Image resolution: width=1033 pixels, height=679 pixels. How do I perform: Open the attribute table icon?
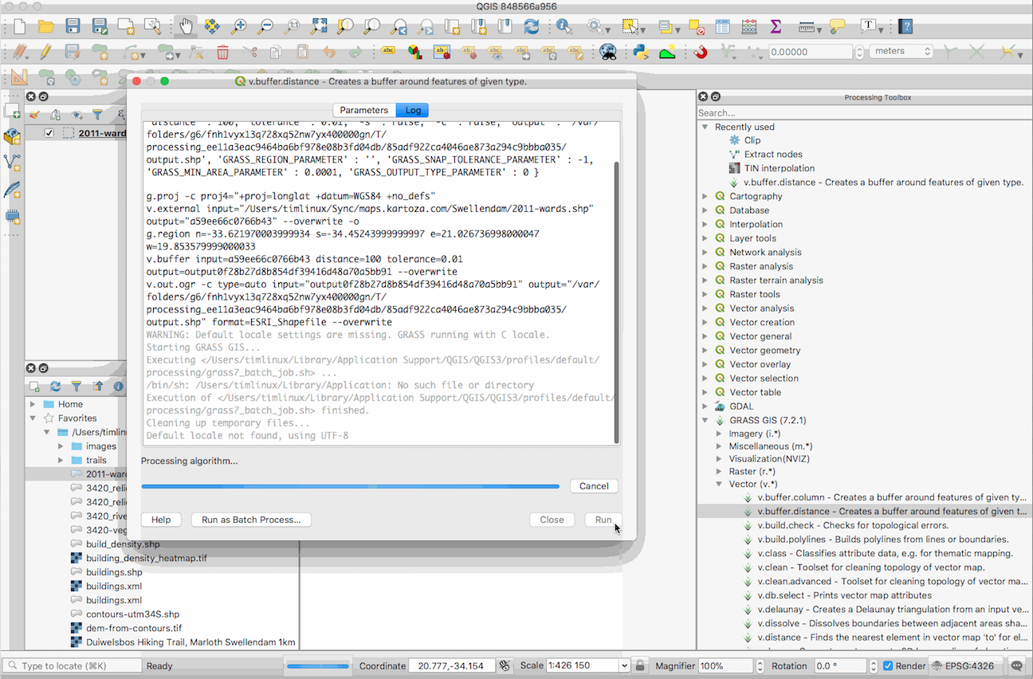coord(722,27)
